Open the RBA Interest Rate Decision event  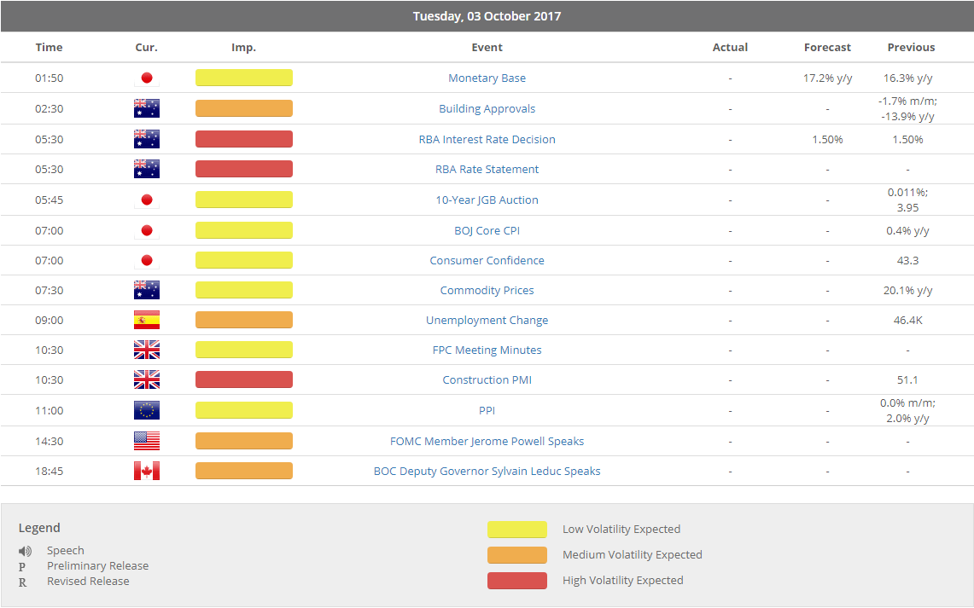click(x=487, y=140)
